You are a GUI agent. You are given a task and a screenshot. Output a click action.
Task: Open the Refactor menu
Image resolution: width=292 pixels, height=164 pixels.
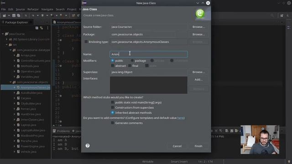[x=33, y=9]
